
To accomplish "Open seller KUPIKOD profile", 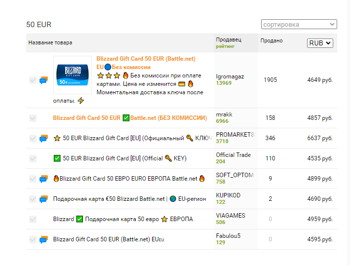I will tap(228, 195).
